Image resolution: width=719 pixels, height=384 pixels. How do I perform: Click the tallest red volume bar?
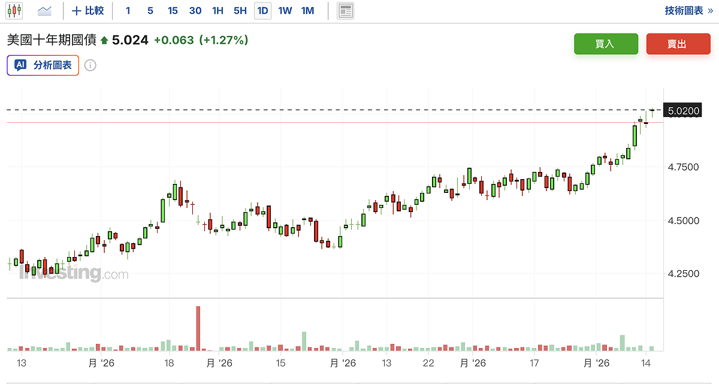(198, 328)
